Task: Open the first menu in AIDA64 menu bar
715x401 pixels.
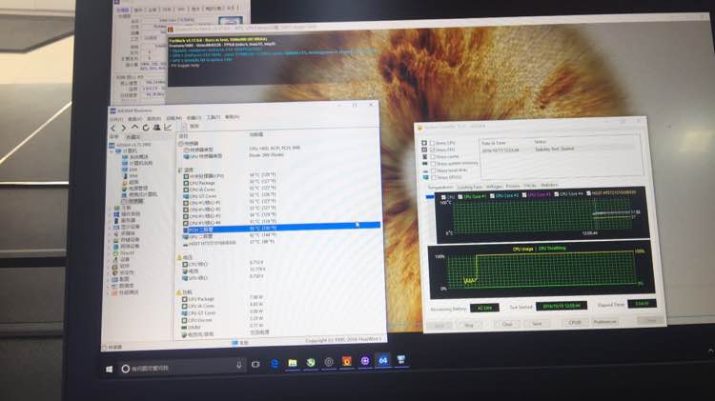Action: [116, 119]
